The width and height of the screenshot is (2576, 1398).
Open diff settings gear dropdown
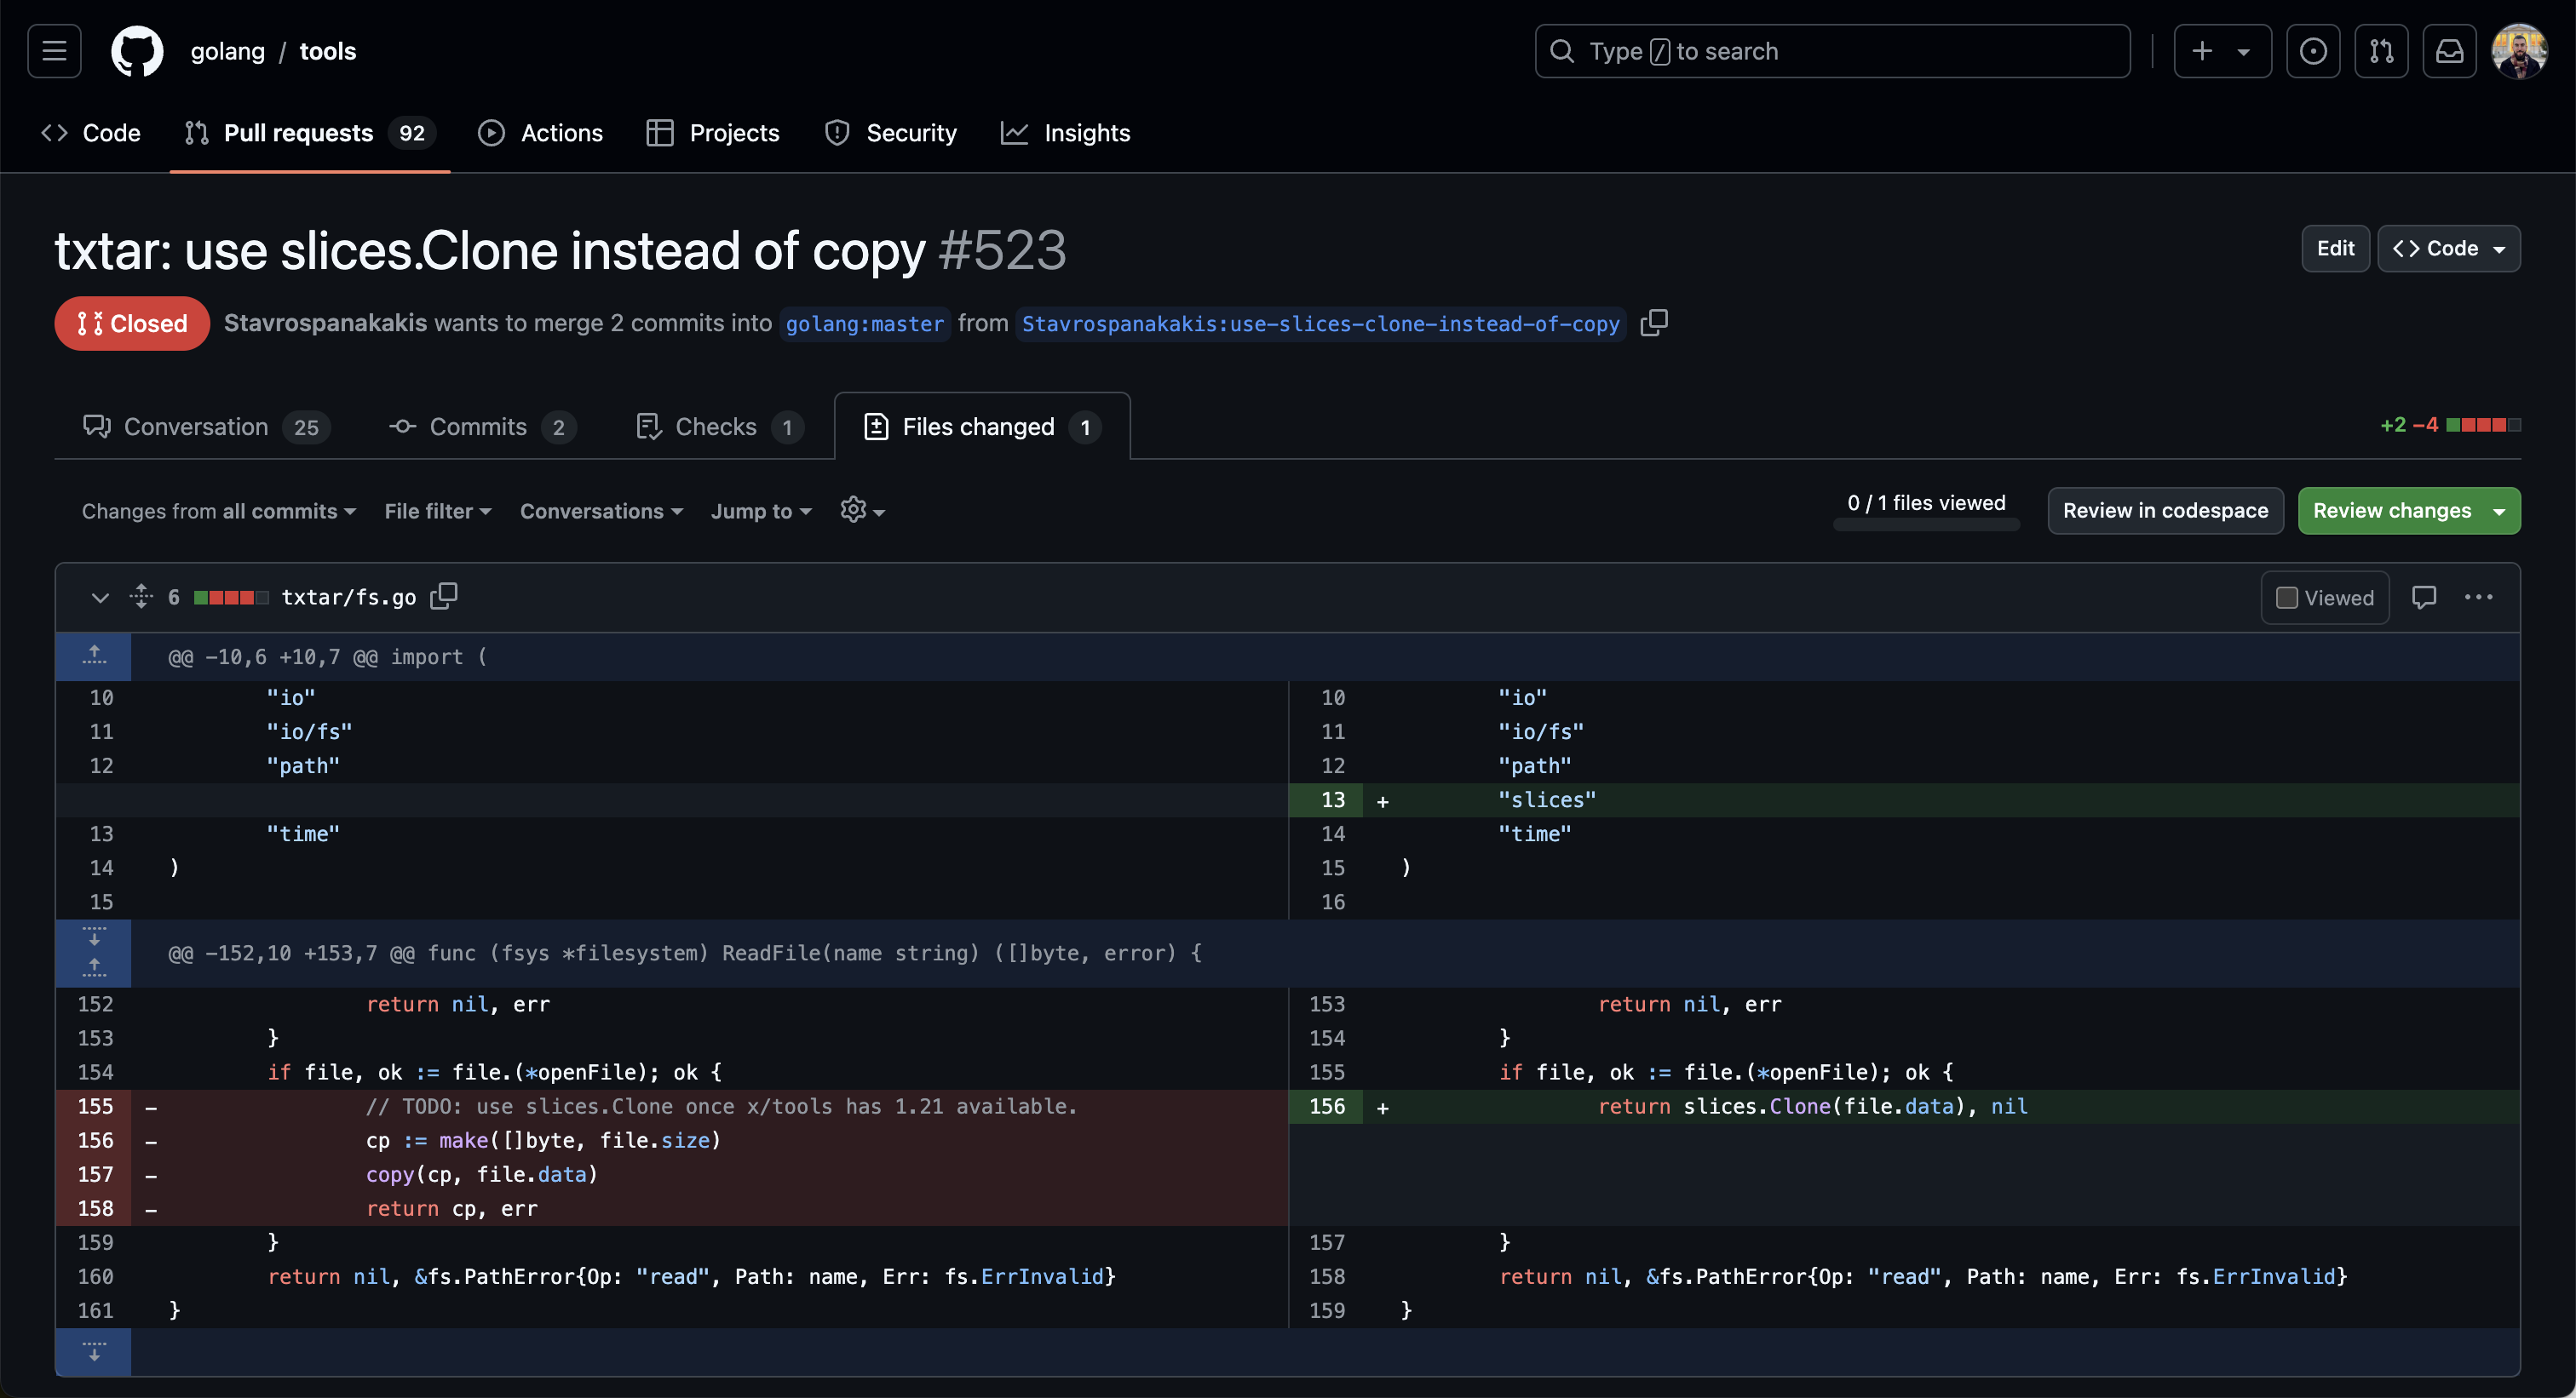click(x=862, y=511)
